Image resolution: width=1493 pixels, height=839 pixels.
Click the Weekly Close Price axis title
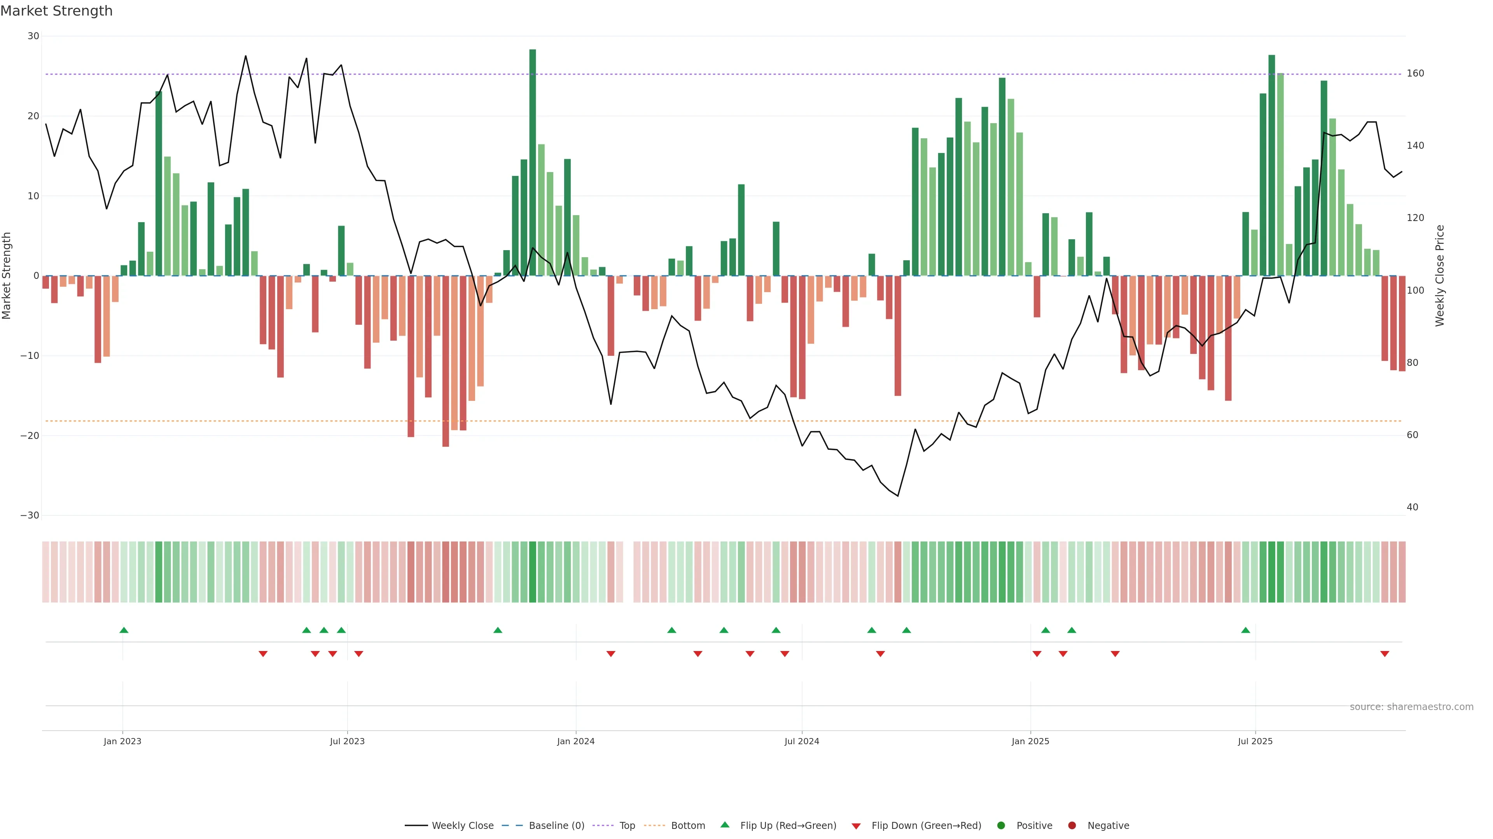1440,276
